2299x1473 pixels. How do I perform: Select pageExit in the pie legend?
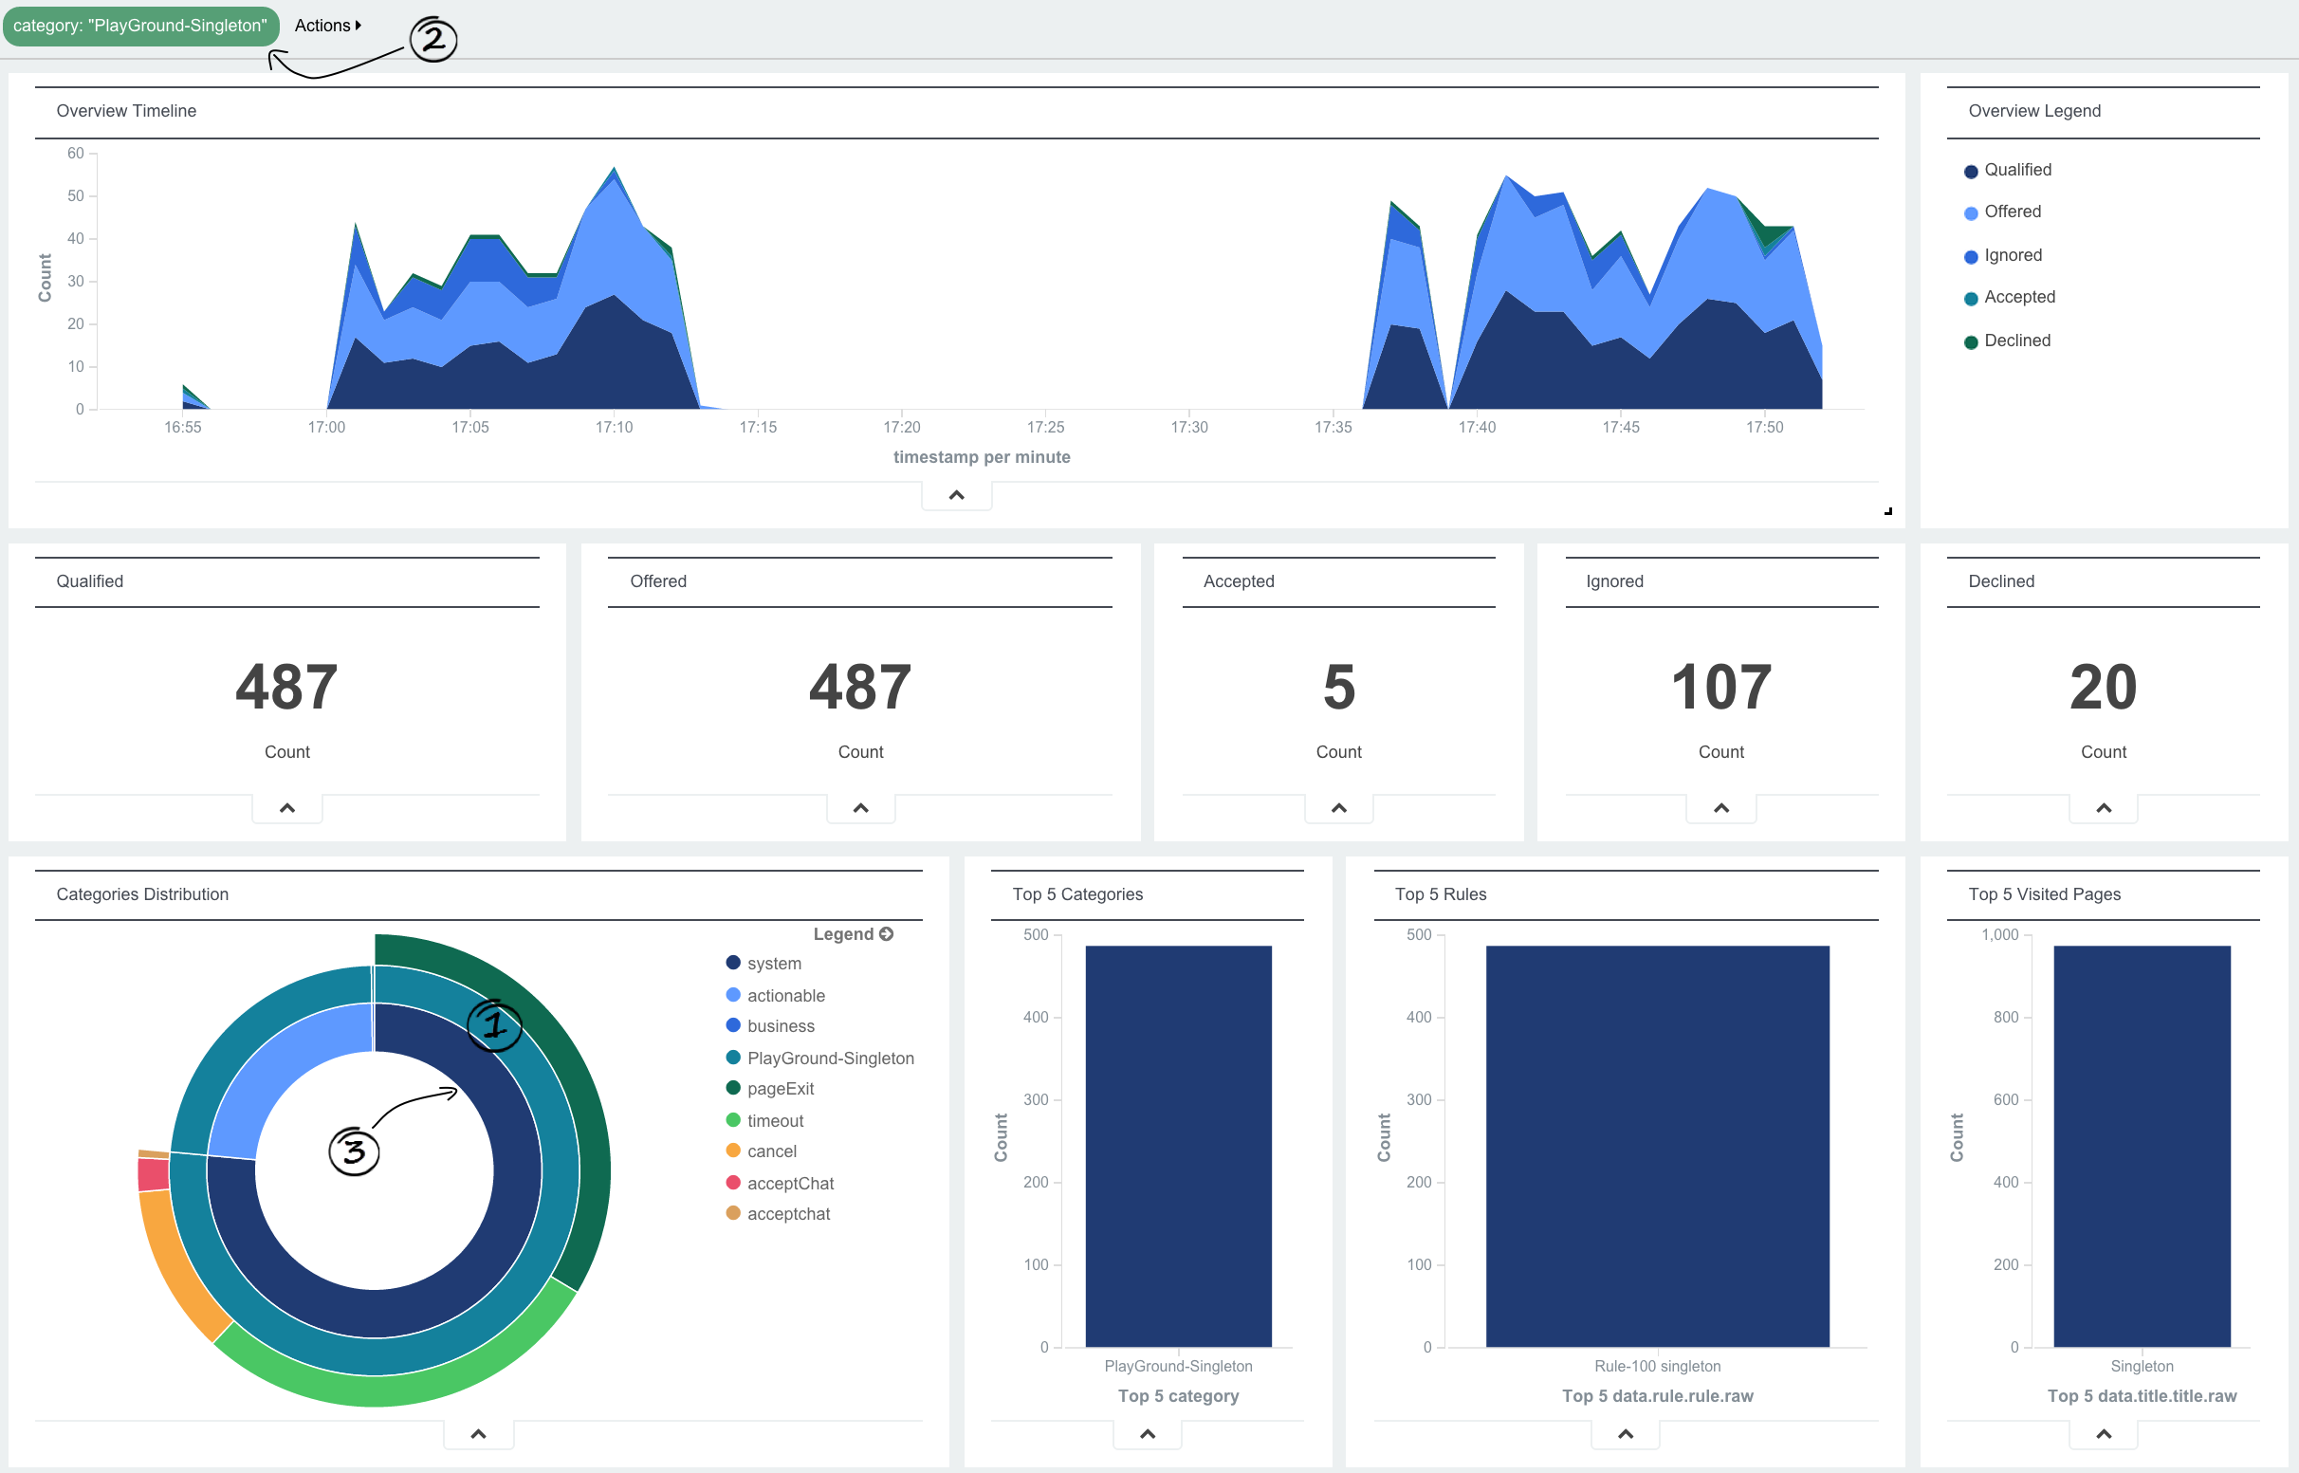[x=781, y=1089]
